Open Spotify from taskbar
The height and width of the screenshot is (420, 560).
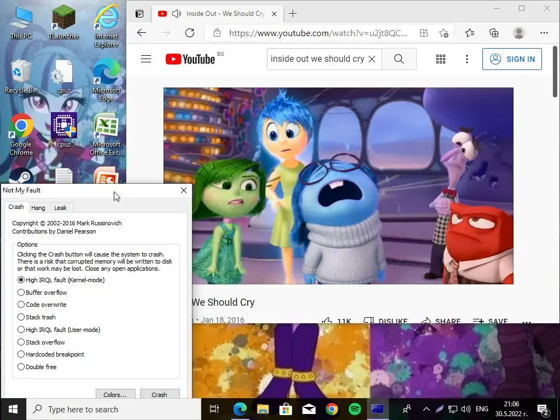tap(354, 409)
